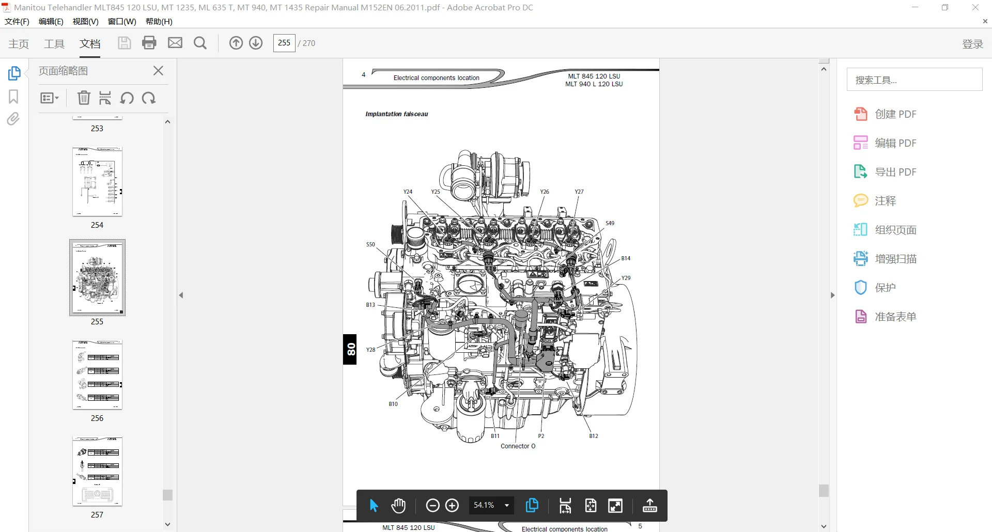Dock the floating page controls toolbar
Image resolution: width=992 pixels, height=532 pixels.
click(650, 506)
